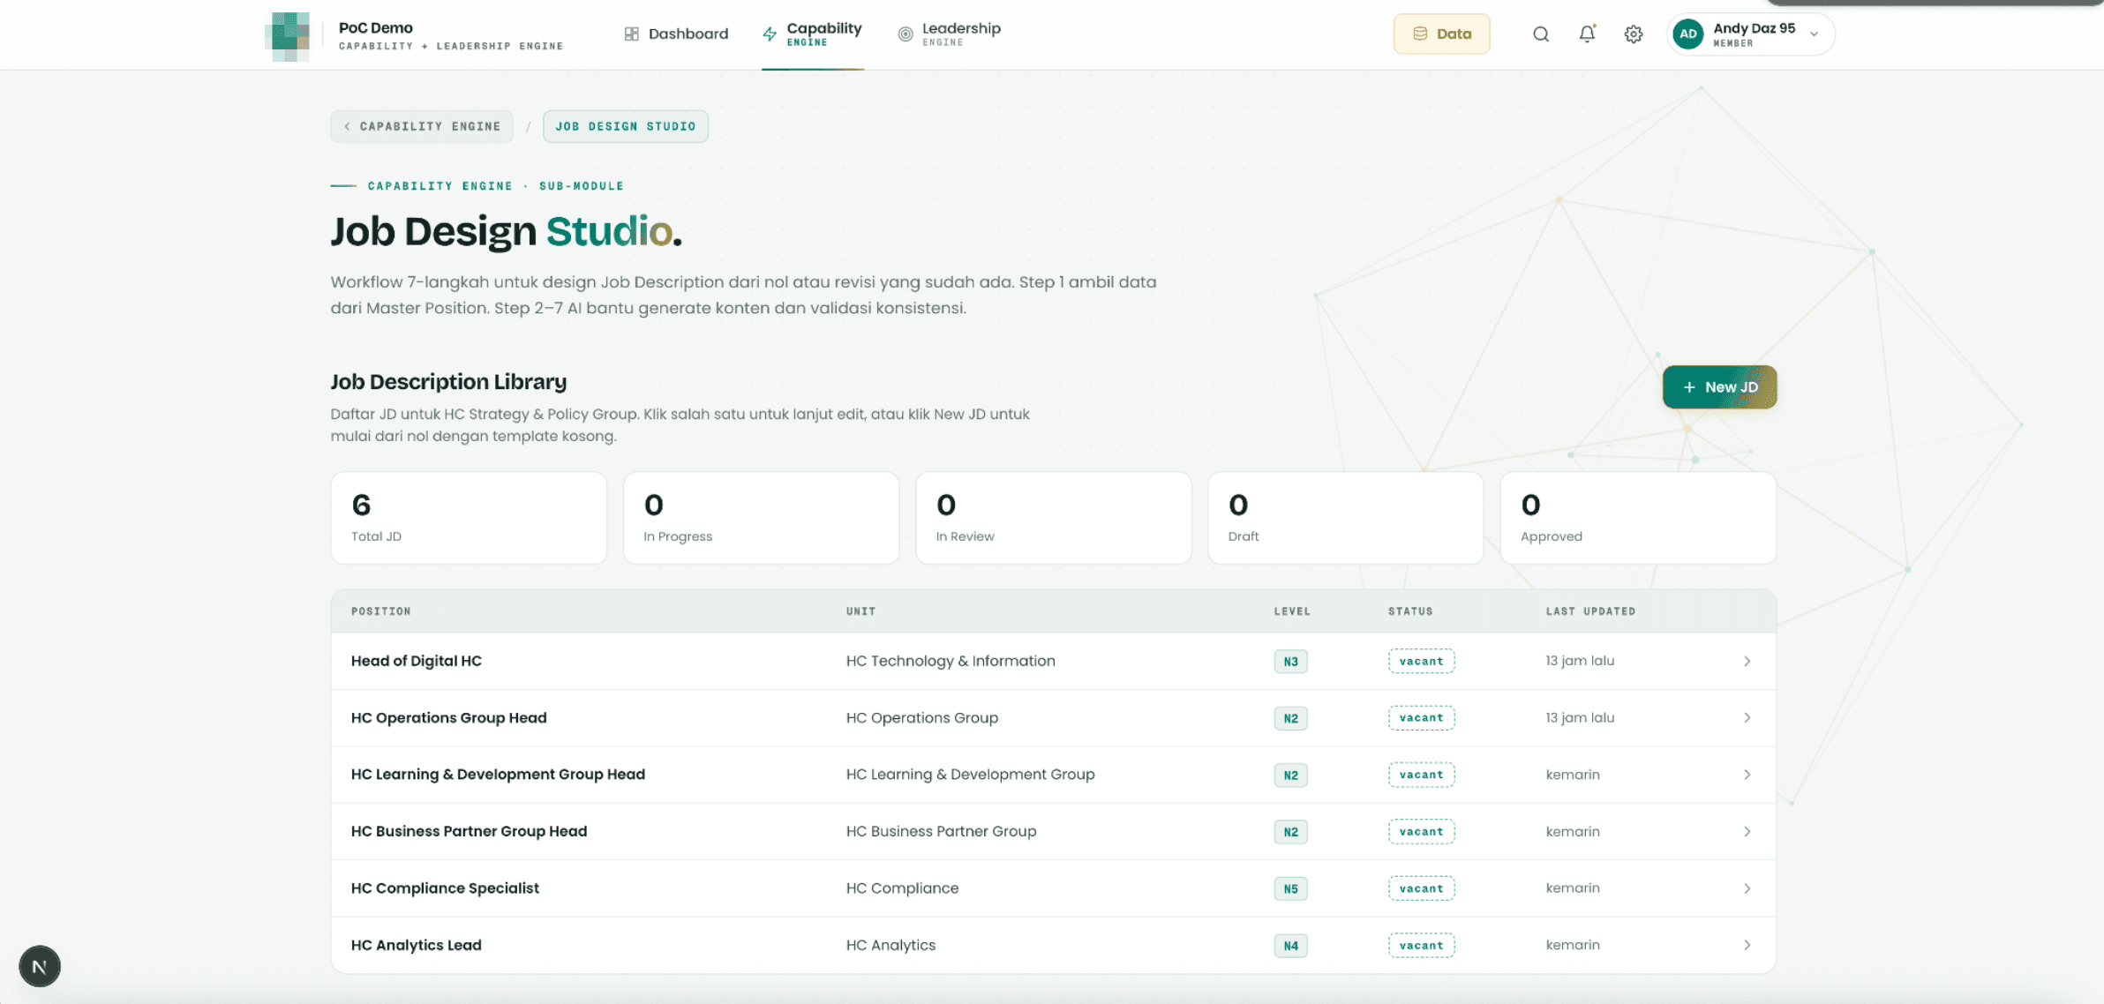Go back via Capability Engine breadcrumb
Viewport: 2104px width, 1004px height.
pos(422,126)
